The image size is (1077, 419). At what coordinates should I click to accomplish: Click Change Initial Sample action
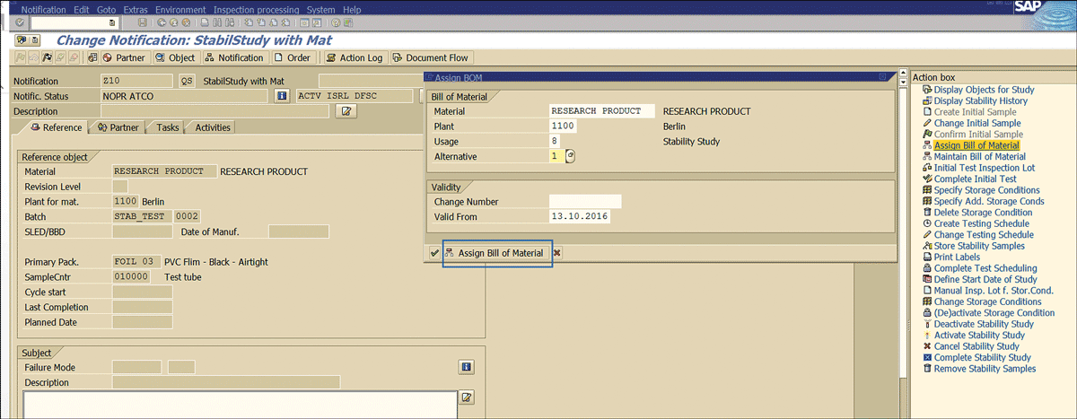[x=976, y=123]
